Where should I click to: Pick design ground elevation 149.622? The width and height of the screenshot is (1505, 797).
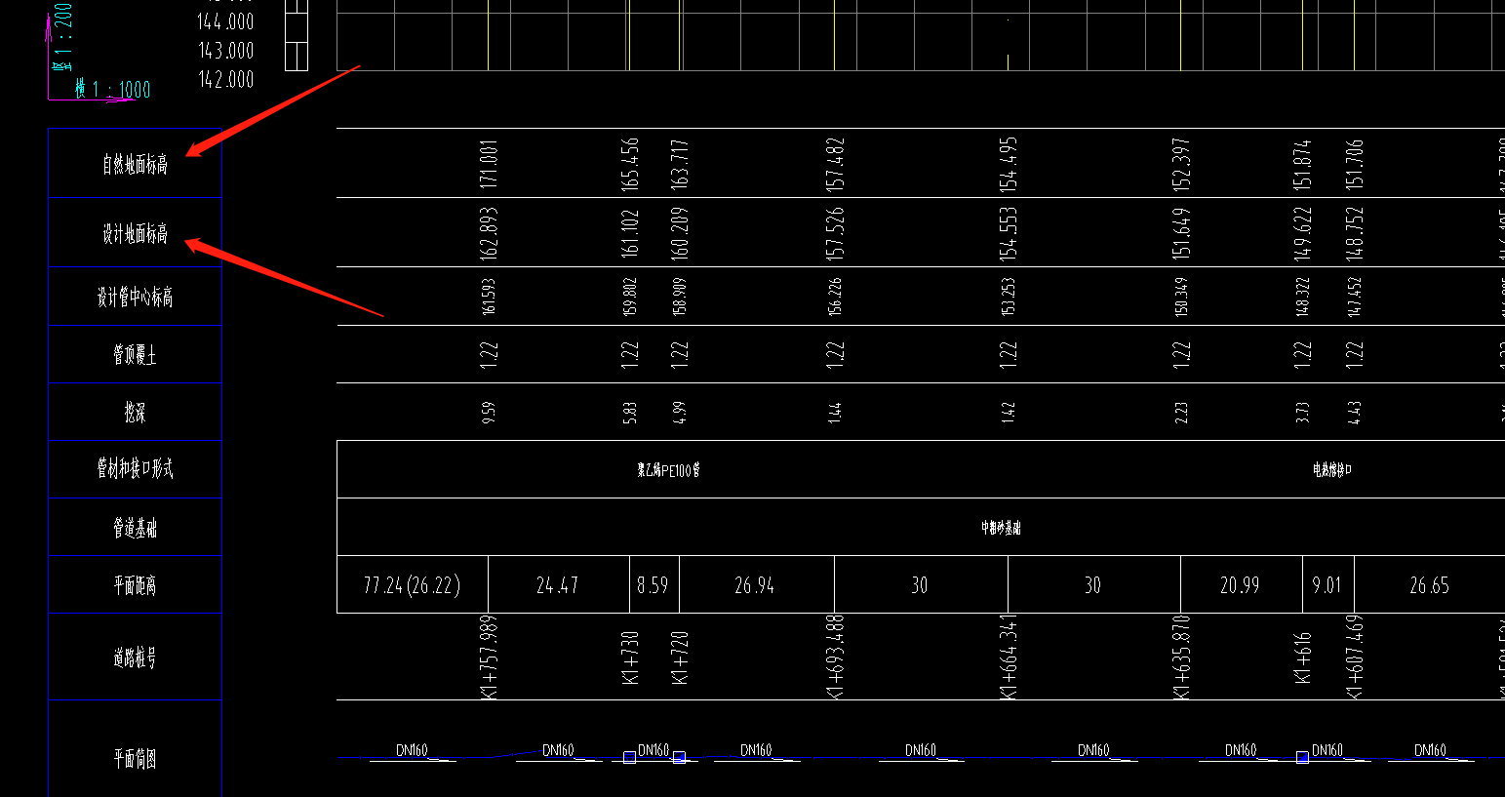tap(1303, 233)
